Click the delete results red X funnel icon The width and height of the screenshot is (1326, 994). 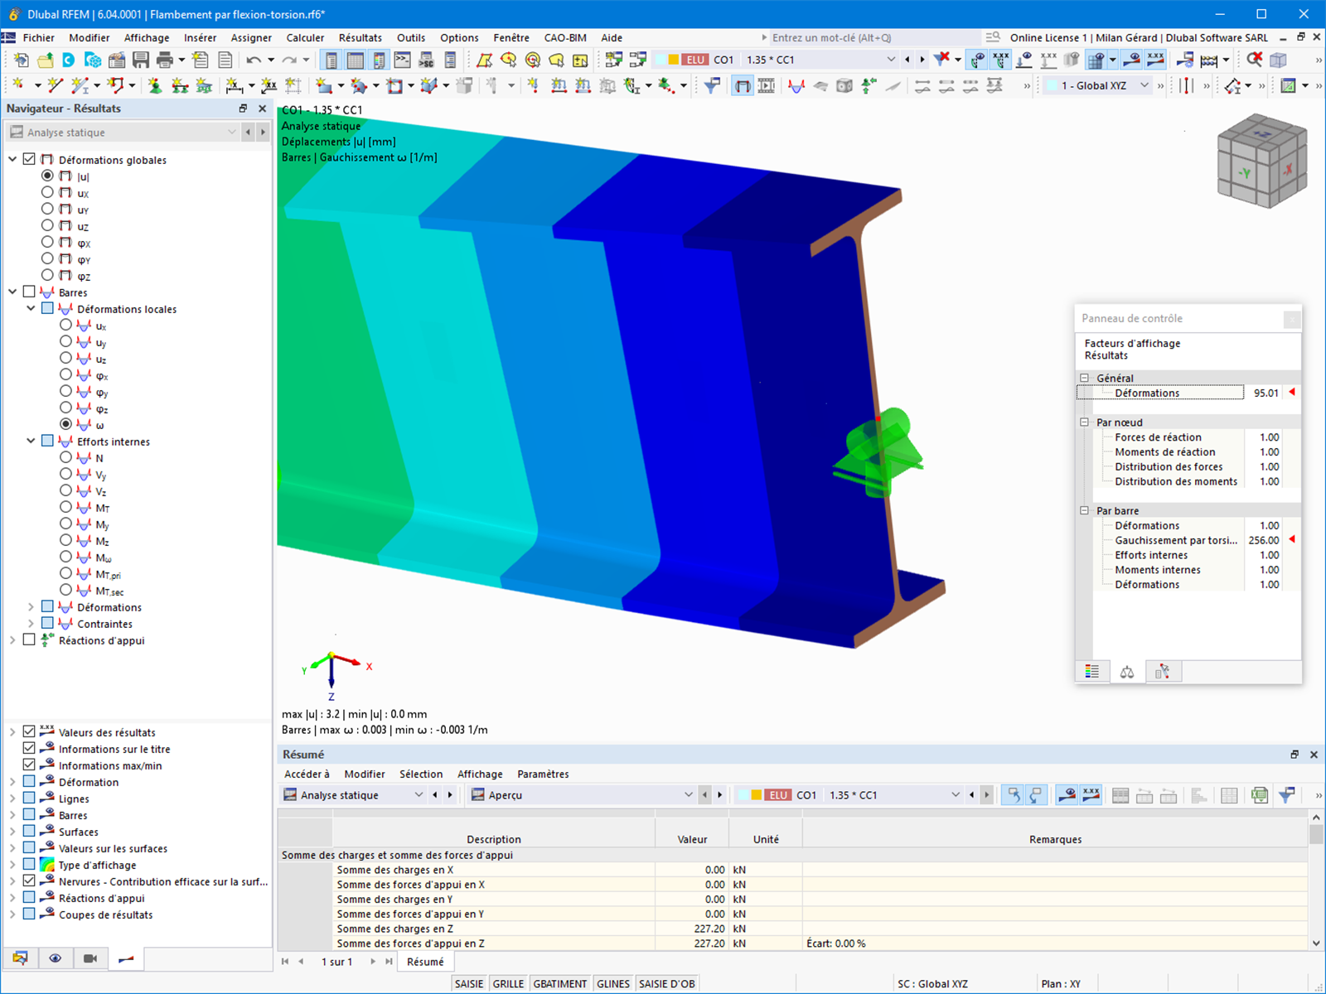click(x=941, y=60)
